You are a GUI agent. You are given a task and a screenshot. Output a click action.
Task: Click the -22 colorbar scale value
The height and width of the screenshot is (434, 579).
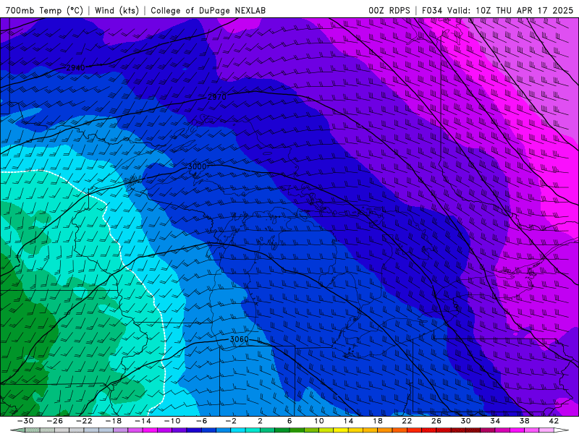[x=84, y=421]
